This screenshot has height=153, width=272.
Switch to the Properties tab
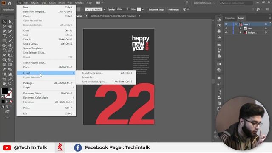(229, 18)
